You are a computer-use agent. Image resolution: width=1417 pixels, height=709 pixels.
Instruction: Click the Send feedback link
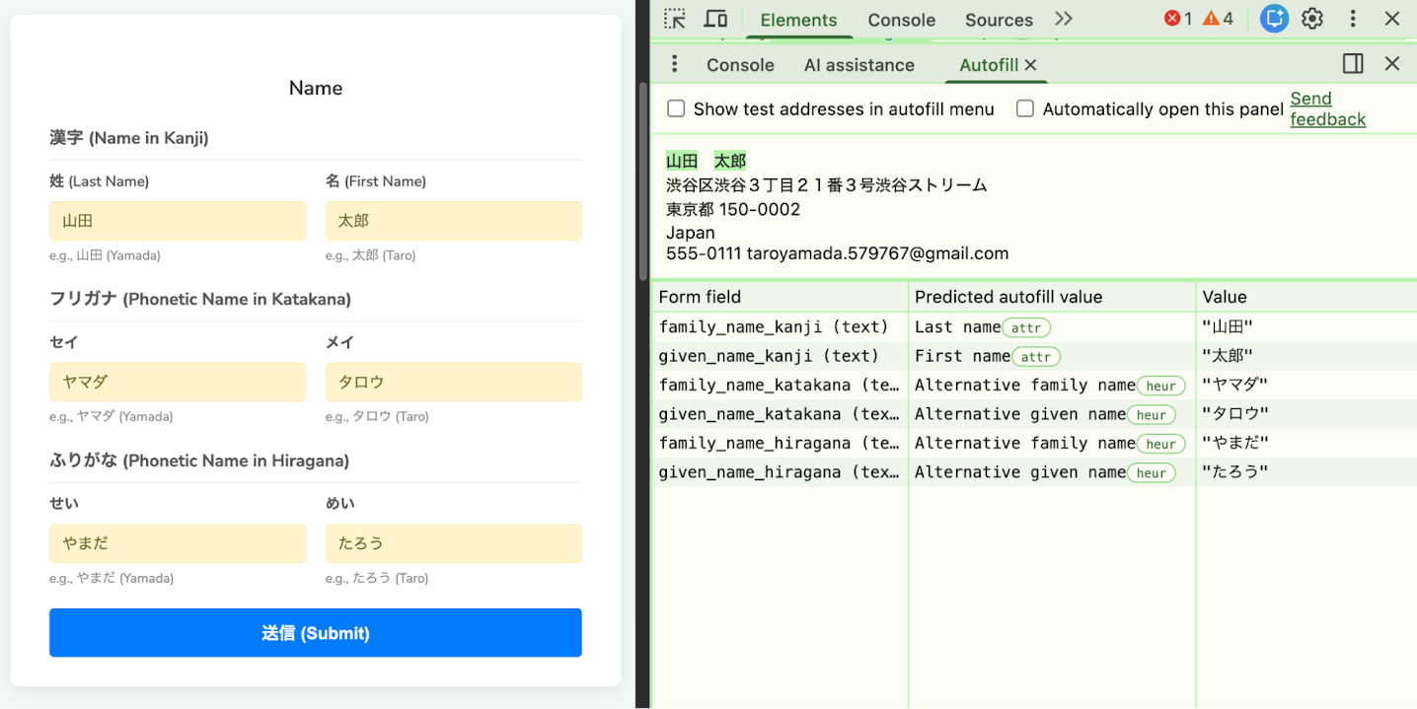pos(1326,108)
